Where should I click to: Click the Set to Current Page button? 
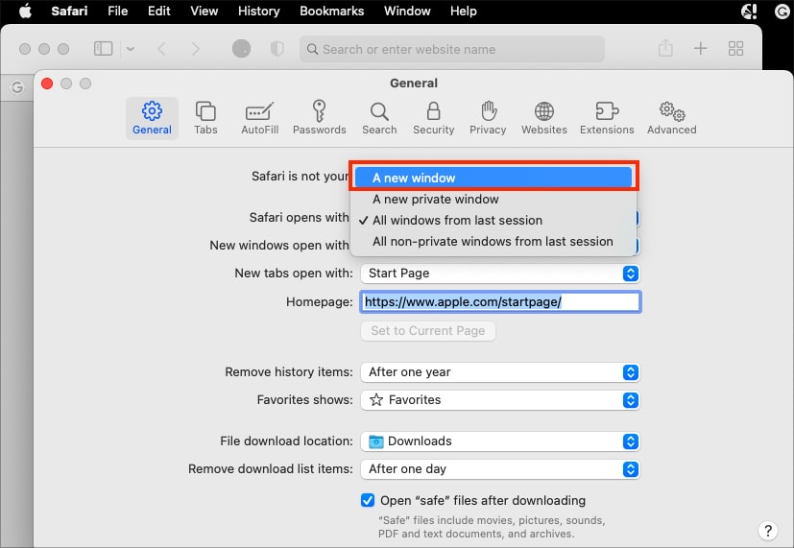point(428,331)
